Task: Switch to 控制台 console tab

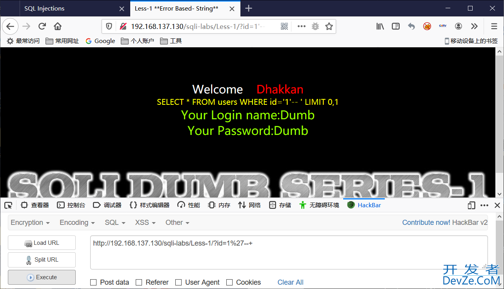Action: (71, 205)
